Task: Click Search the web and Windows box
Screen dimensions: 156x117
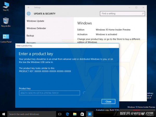Action: (32, 114)
